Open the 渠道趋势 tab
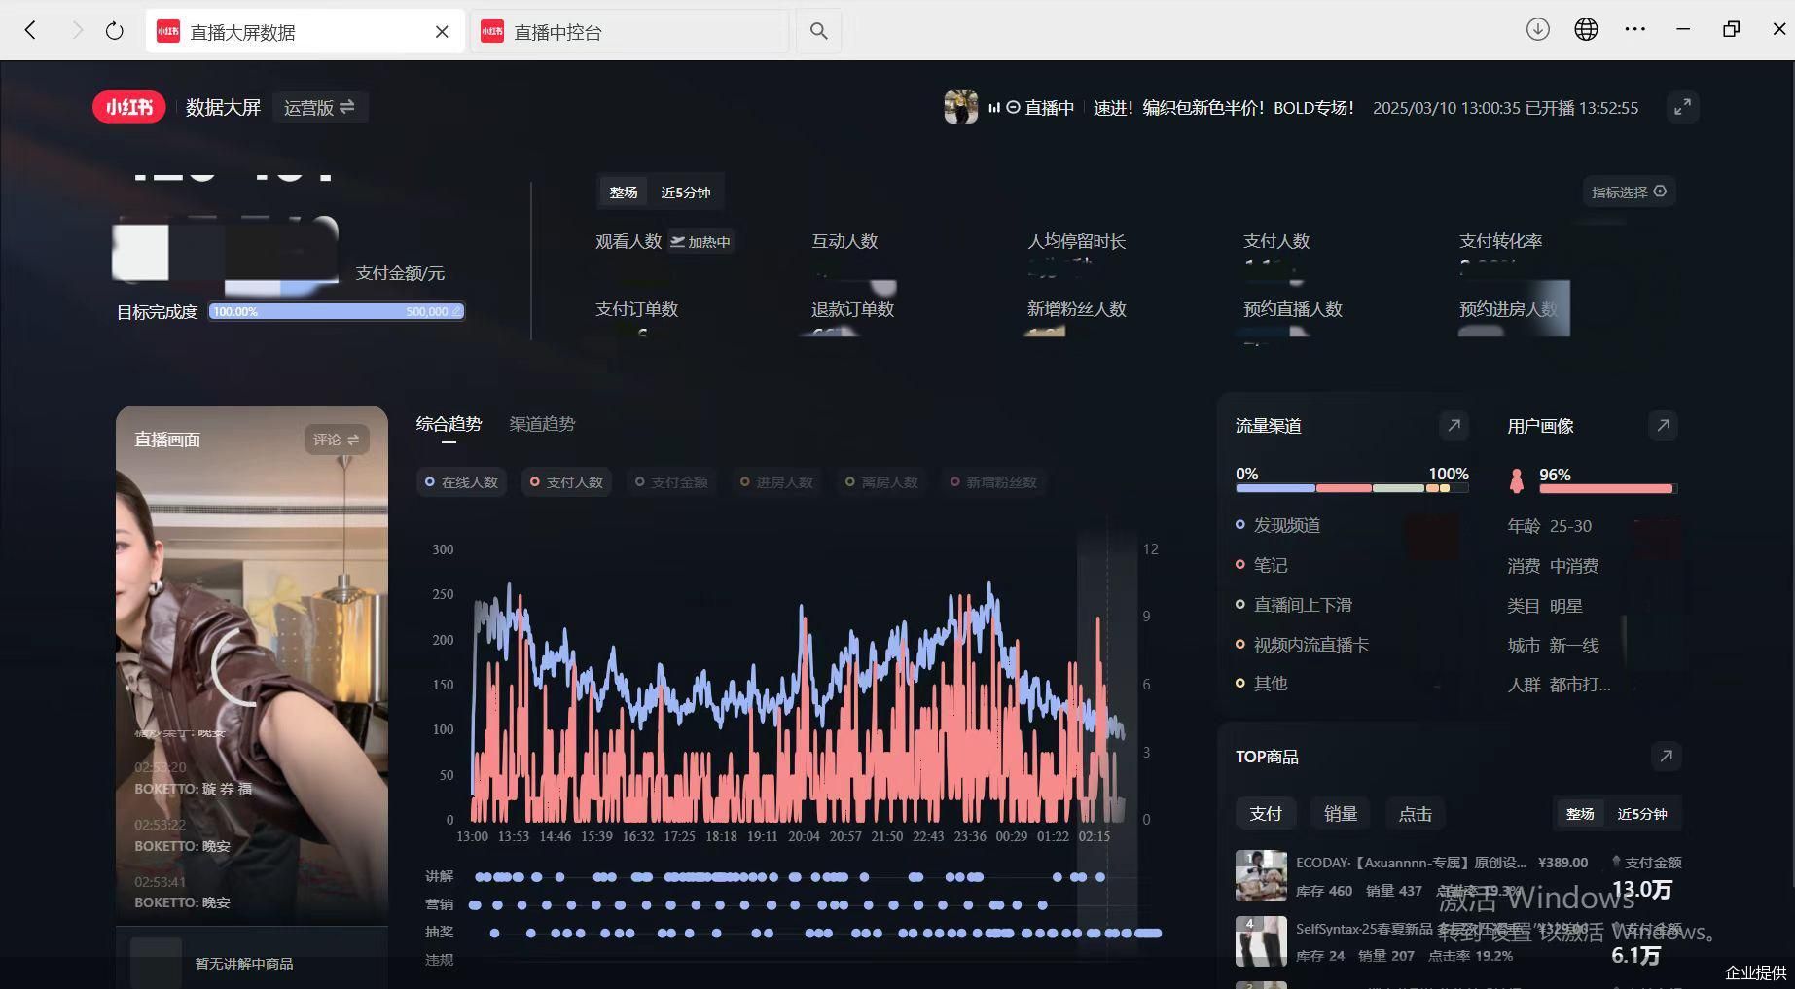Image resolution: width=1795 pixels, height=989 pixels. coord(542,424)
